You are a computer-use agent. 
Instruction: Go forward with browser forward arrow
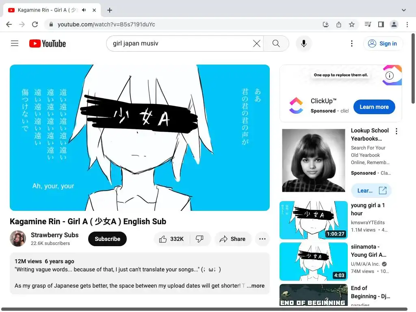tap(22, 24)
